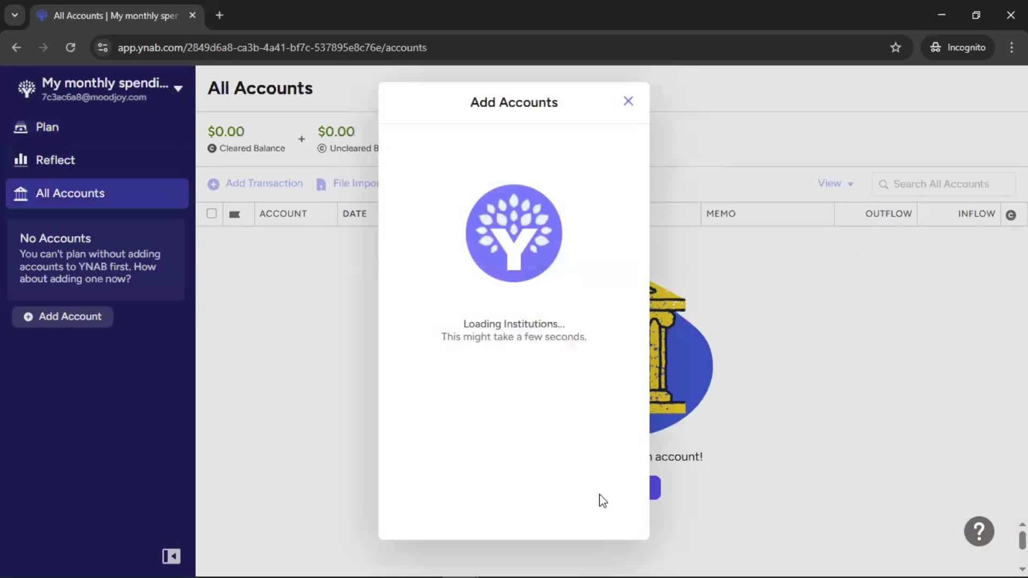
Task: Sort by DATE column header
Action: pos(354,214)
